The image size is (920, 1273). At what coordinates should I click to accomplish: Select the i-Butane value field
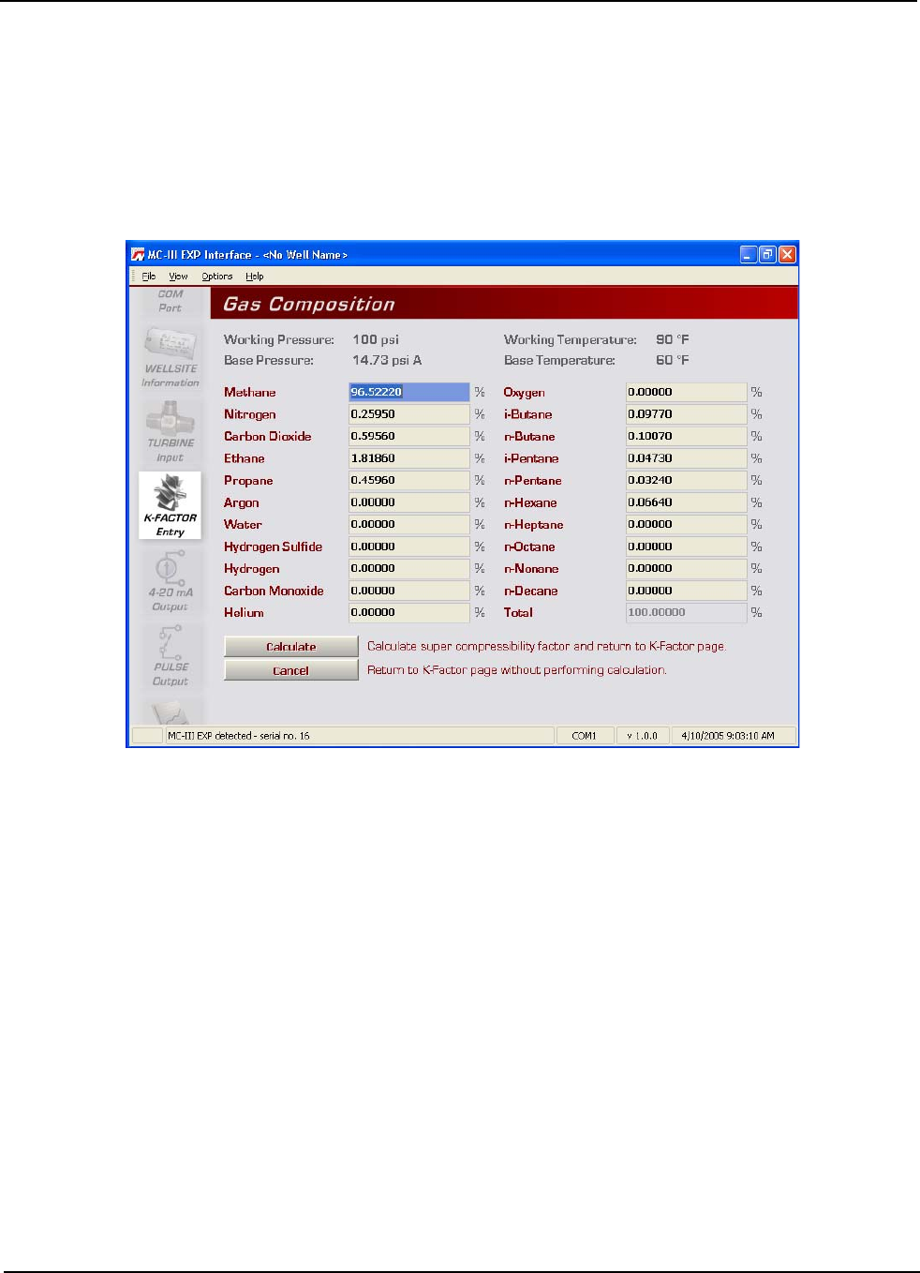click(x=687, y=414)
